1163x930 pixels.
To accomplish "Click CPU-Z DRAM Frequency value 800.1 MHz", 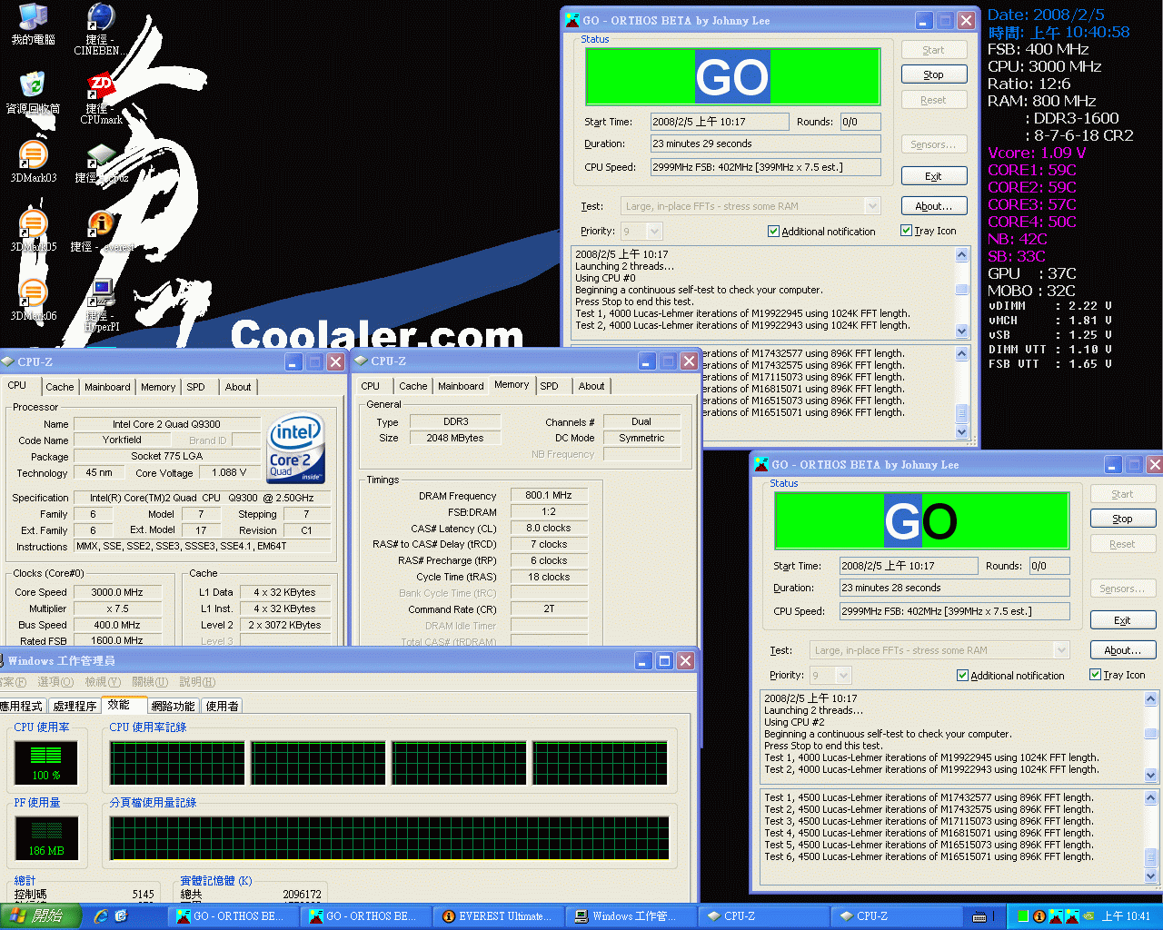I will tap(549, 495).
